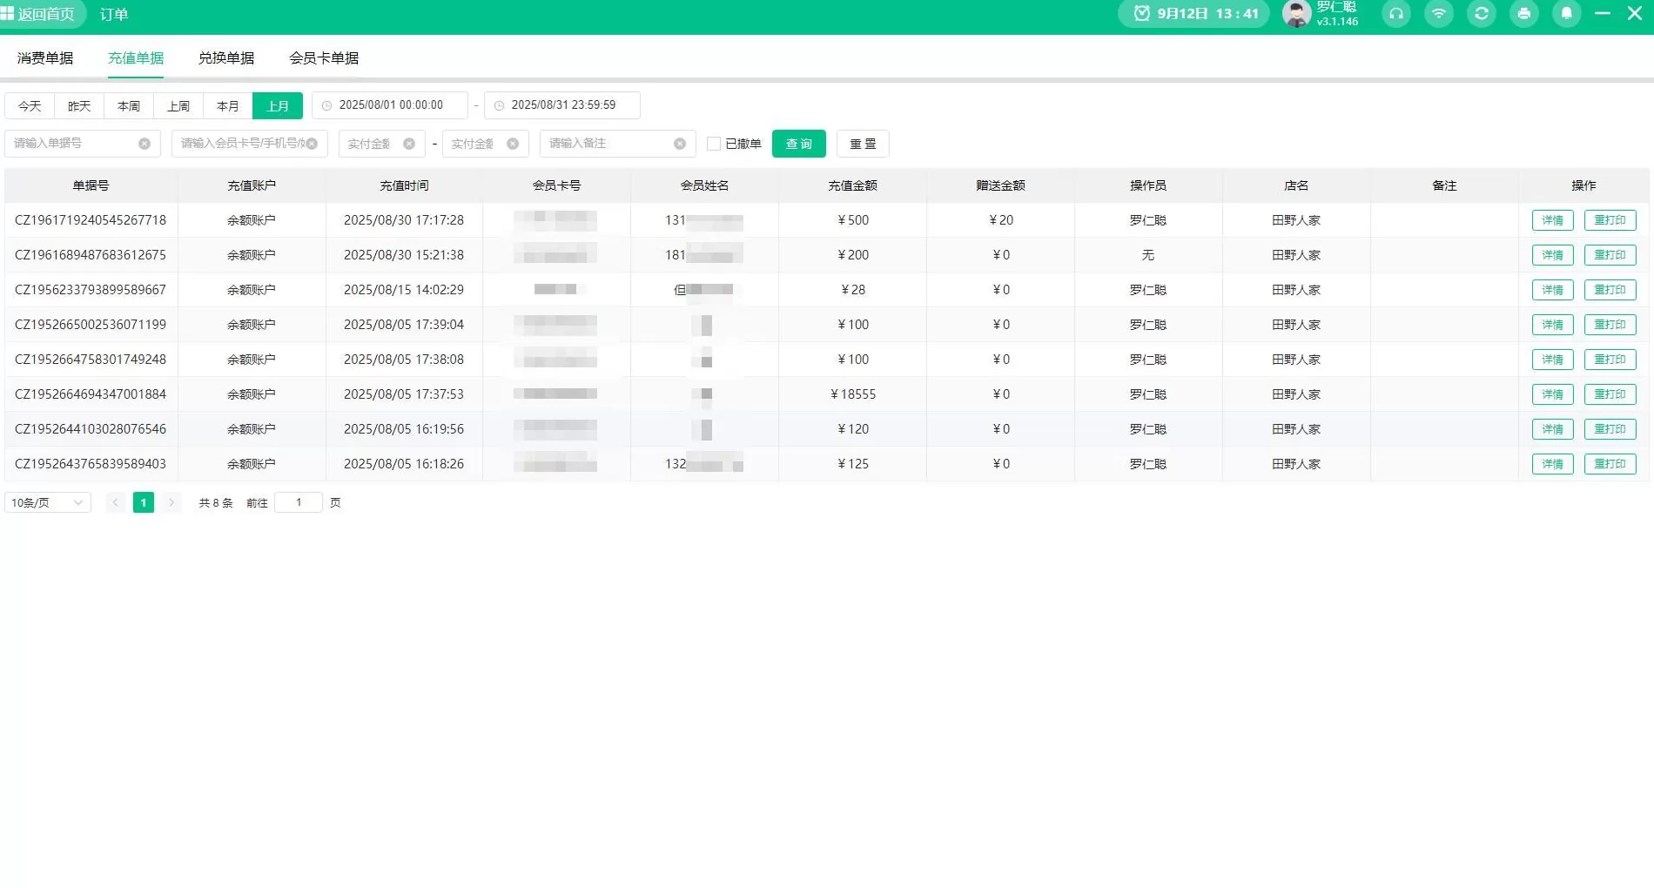This screenshot has width=1654, height=888.
Task: Open the start date picker 2025/08/01
Action: coord(390,105)
